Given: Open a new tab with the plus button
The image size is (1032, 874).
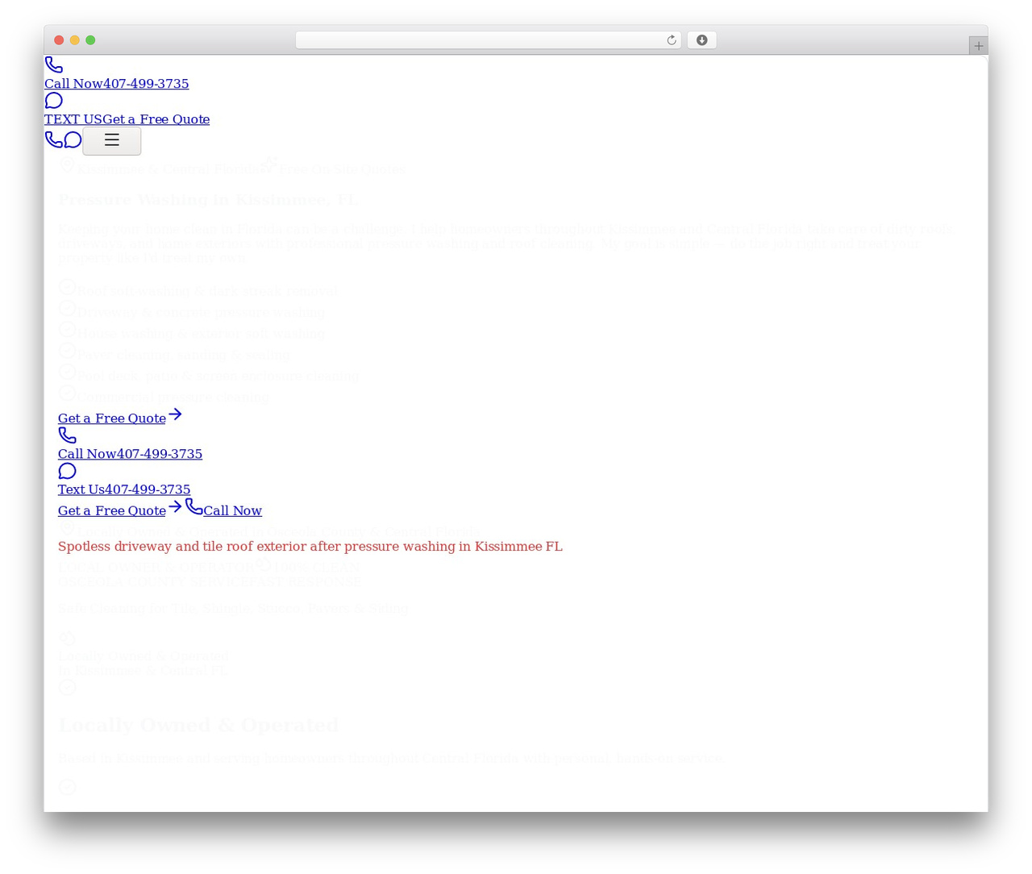Looking at the screenshot, I should pyautogui.click(x=978, y=46).
